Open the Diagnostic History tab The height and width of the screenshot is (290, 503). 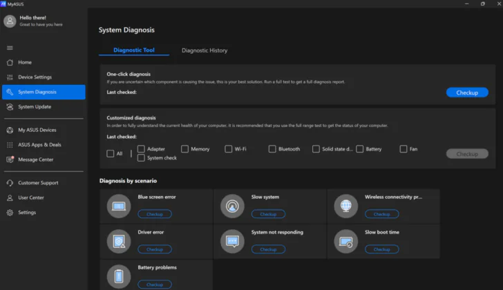pos(205,50)
